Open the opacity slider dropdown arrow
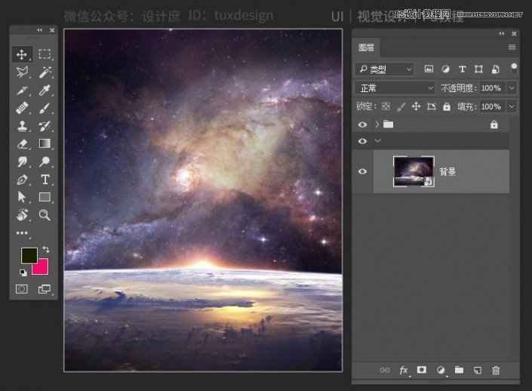 512,88
